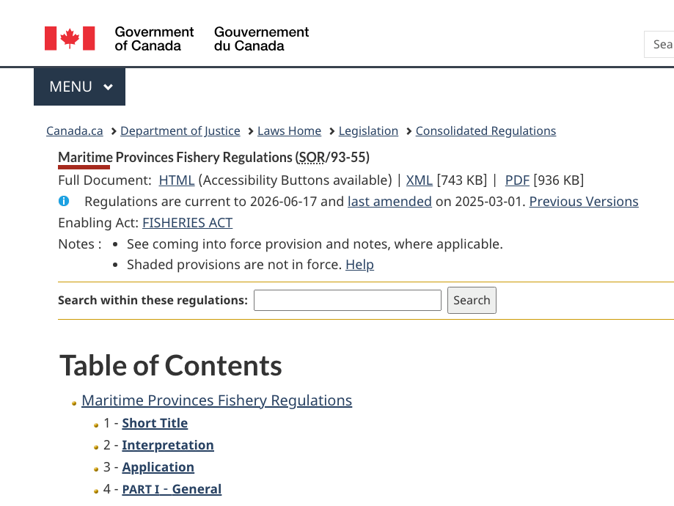The width and height of the screenshot is (674, 506).
Task: Open Consolidated Regulations breadcrumb link
Action: (486, 131)
